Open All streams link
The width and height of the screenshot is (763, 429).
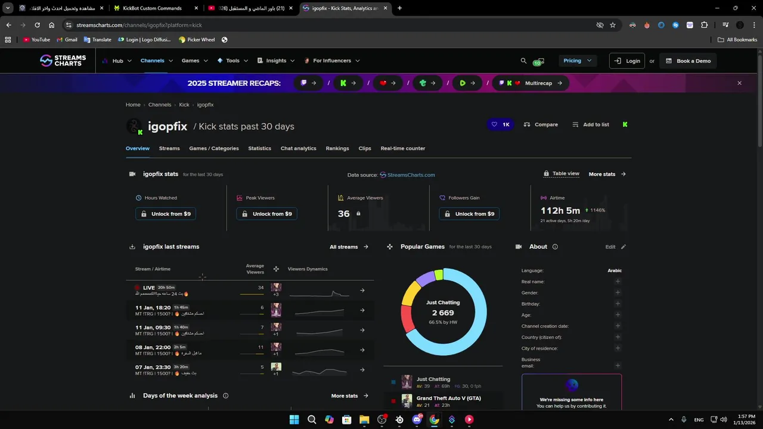point(349,247)
